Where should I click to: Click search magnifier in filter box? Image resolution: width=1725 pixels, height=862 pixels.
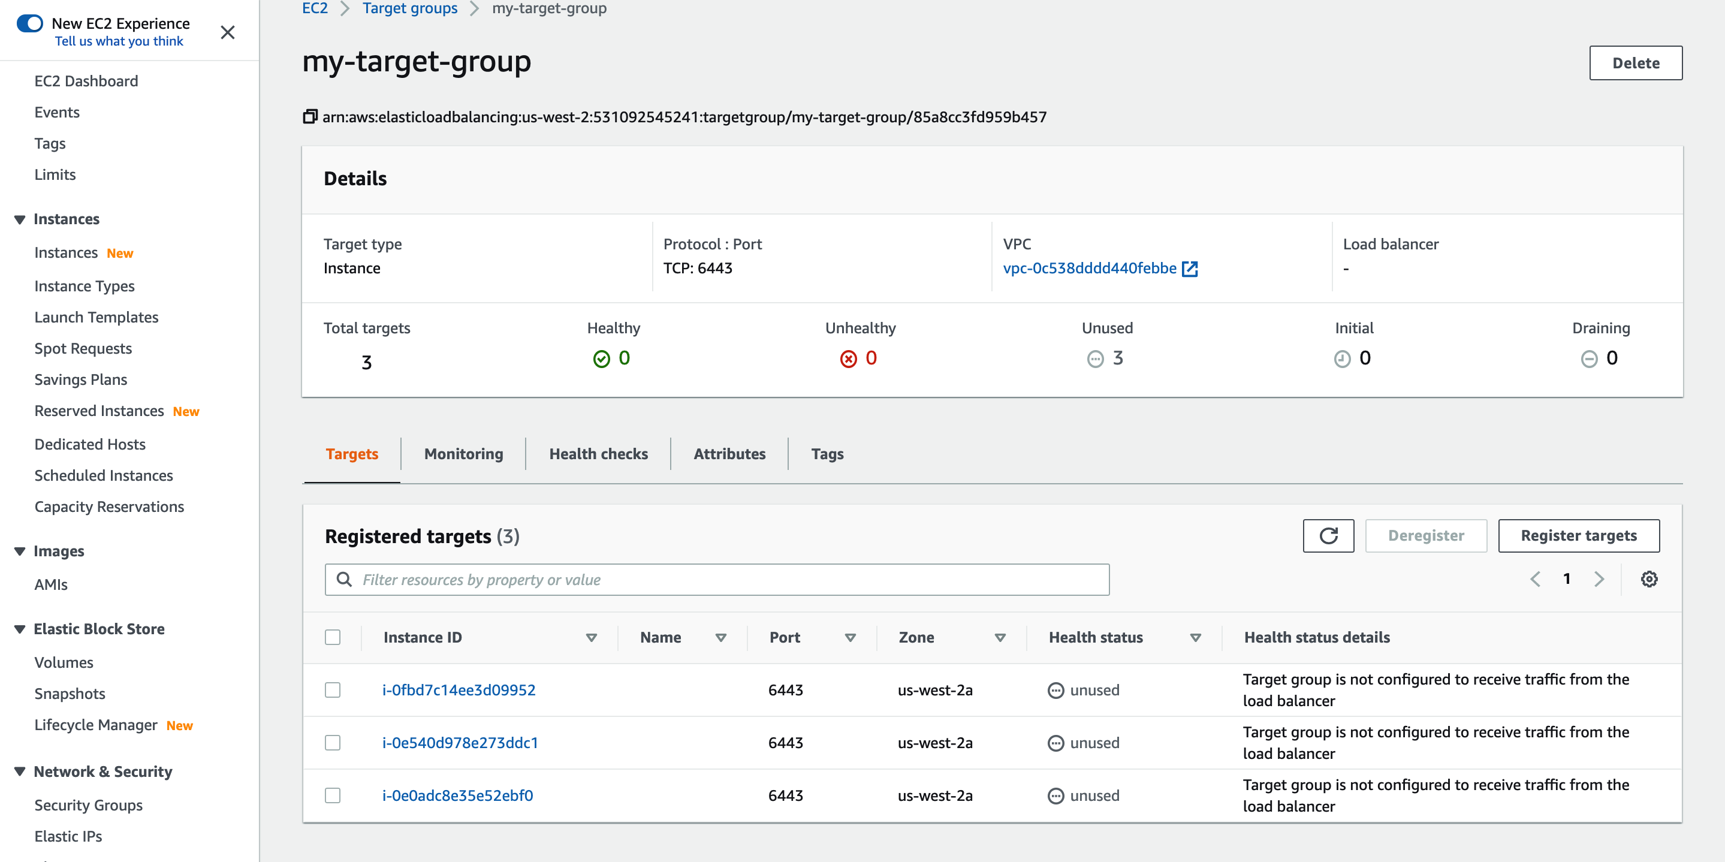click(x=344, y=579)
